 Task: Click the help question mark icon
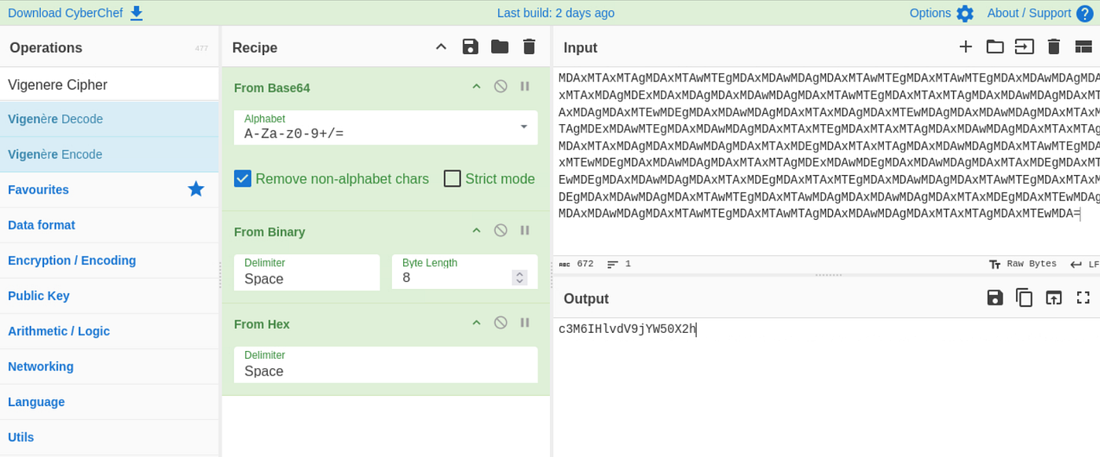(x=1085, y=13)
